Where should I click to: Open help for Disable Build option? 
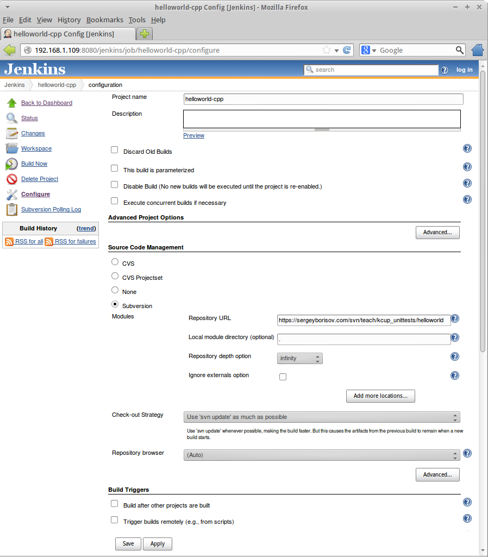[x=467, y=183]
